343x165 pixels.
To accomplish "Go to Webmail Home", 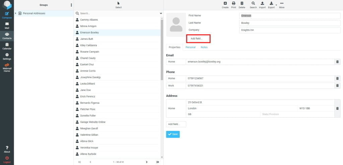I will [7, 68].
